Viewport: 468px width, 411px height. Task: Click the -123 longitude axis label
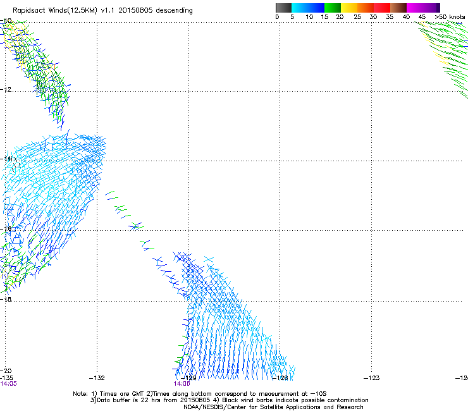click(x=372, y=378)
